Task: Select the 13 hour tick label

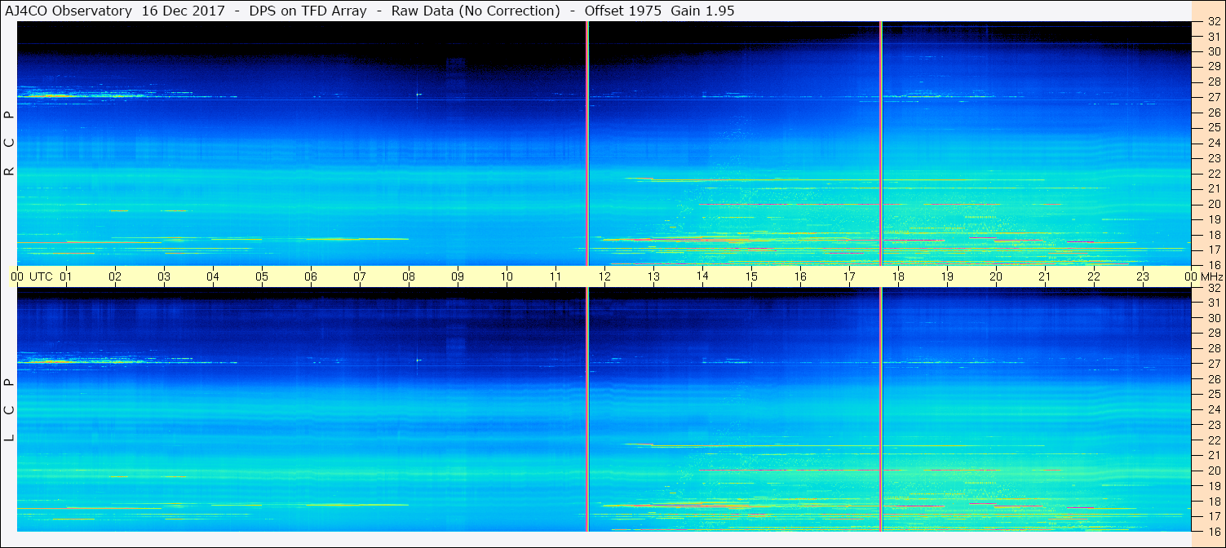Action: coord(653,276)
